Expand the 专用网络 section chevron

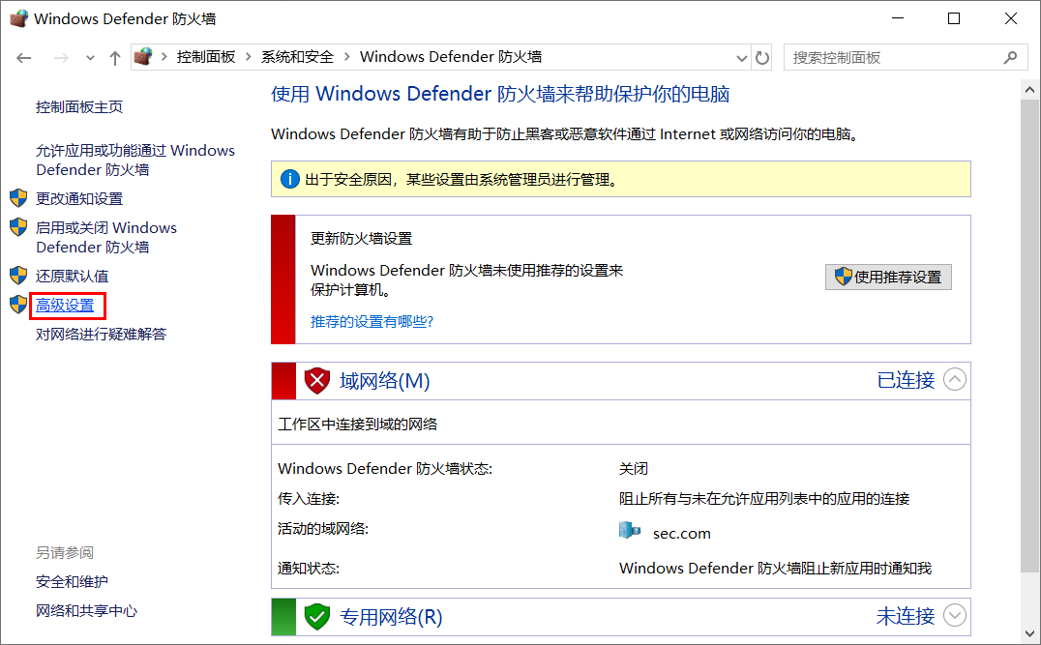955,615
